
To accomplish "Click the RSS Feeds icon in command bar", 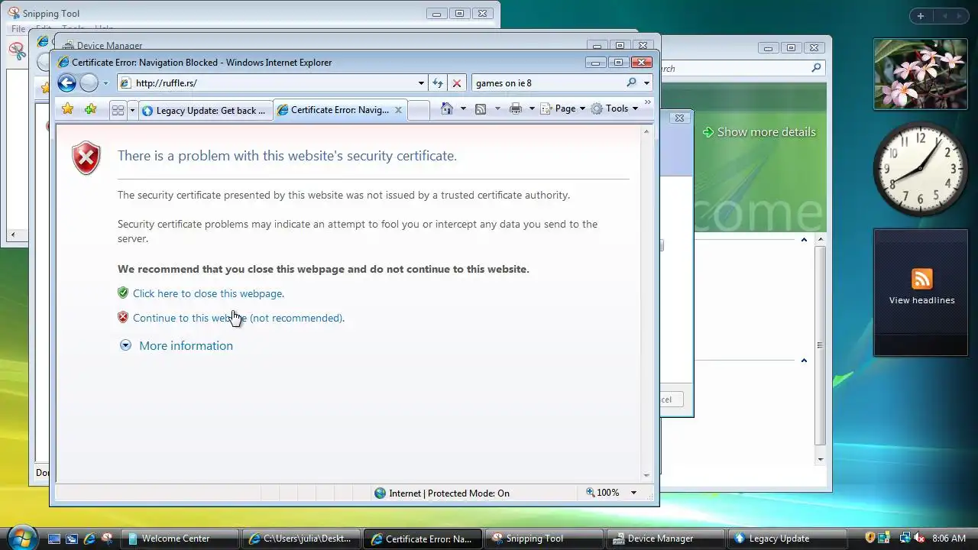I will [x=481, y=108].
